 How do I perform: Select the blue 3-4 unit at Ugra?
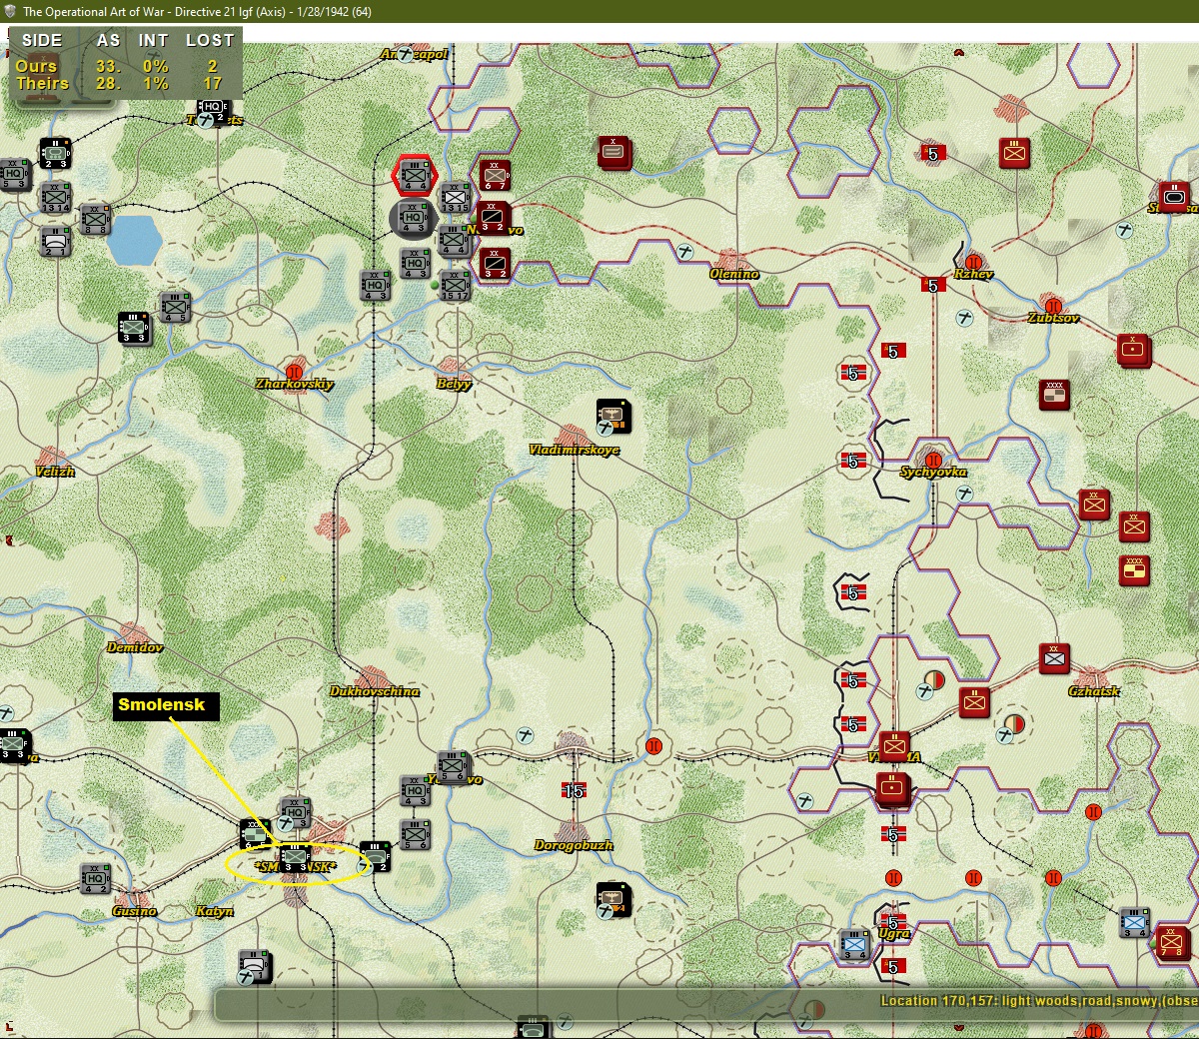point(854,943)
